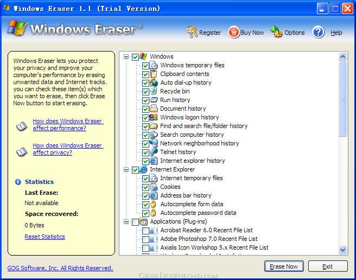Click the red Buy Now cart icon

[234, 32]
